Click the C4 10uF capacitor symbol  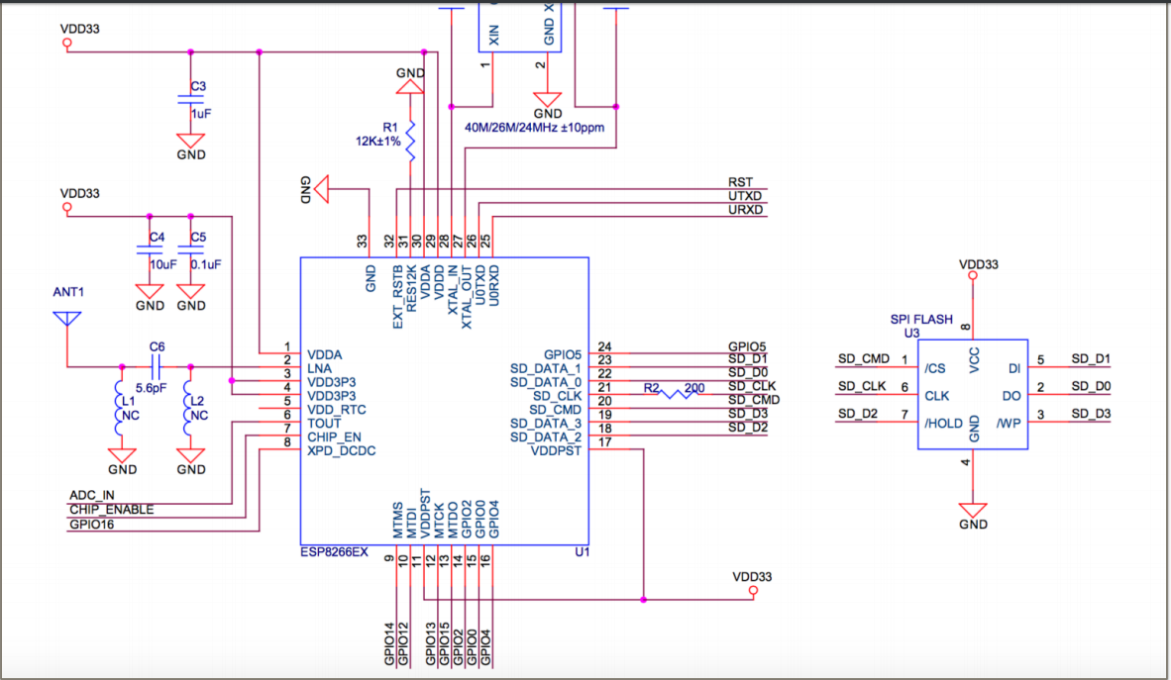pos(150,251)
